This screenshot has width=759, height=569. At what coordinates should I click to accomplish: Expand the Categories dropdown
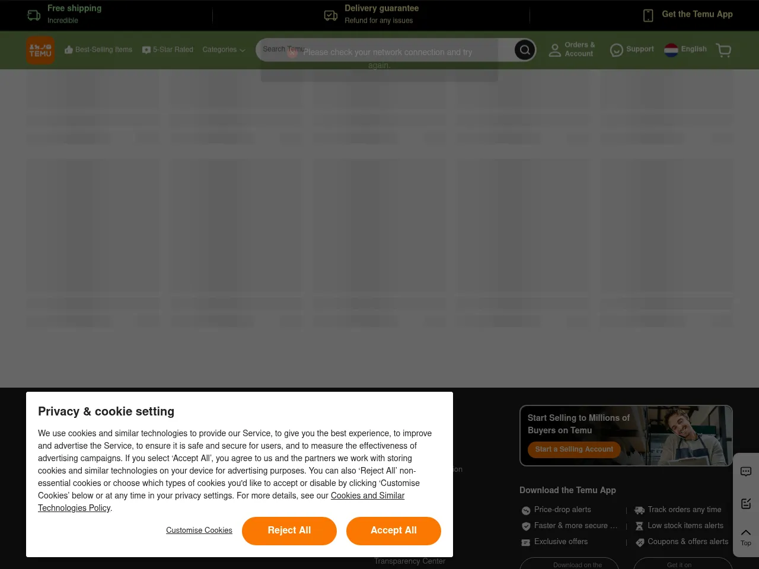coord(224,50)
